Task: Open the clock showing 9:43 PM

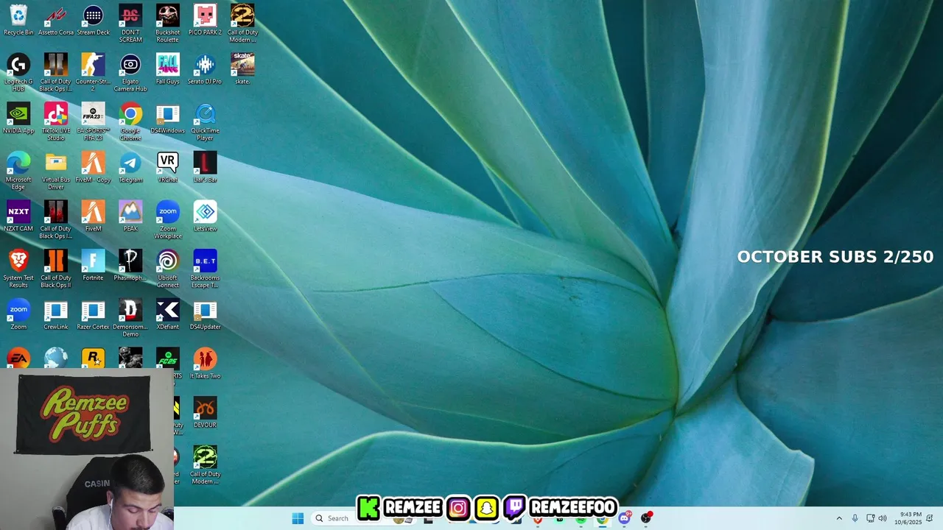Action: point(908,518)
